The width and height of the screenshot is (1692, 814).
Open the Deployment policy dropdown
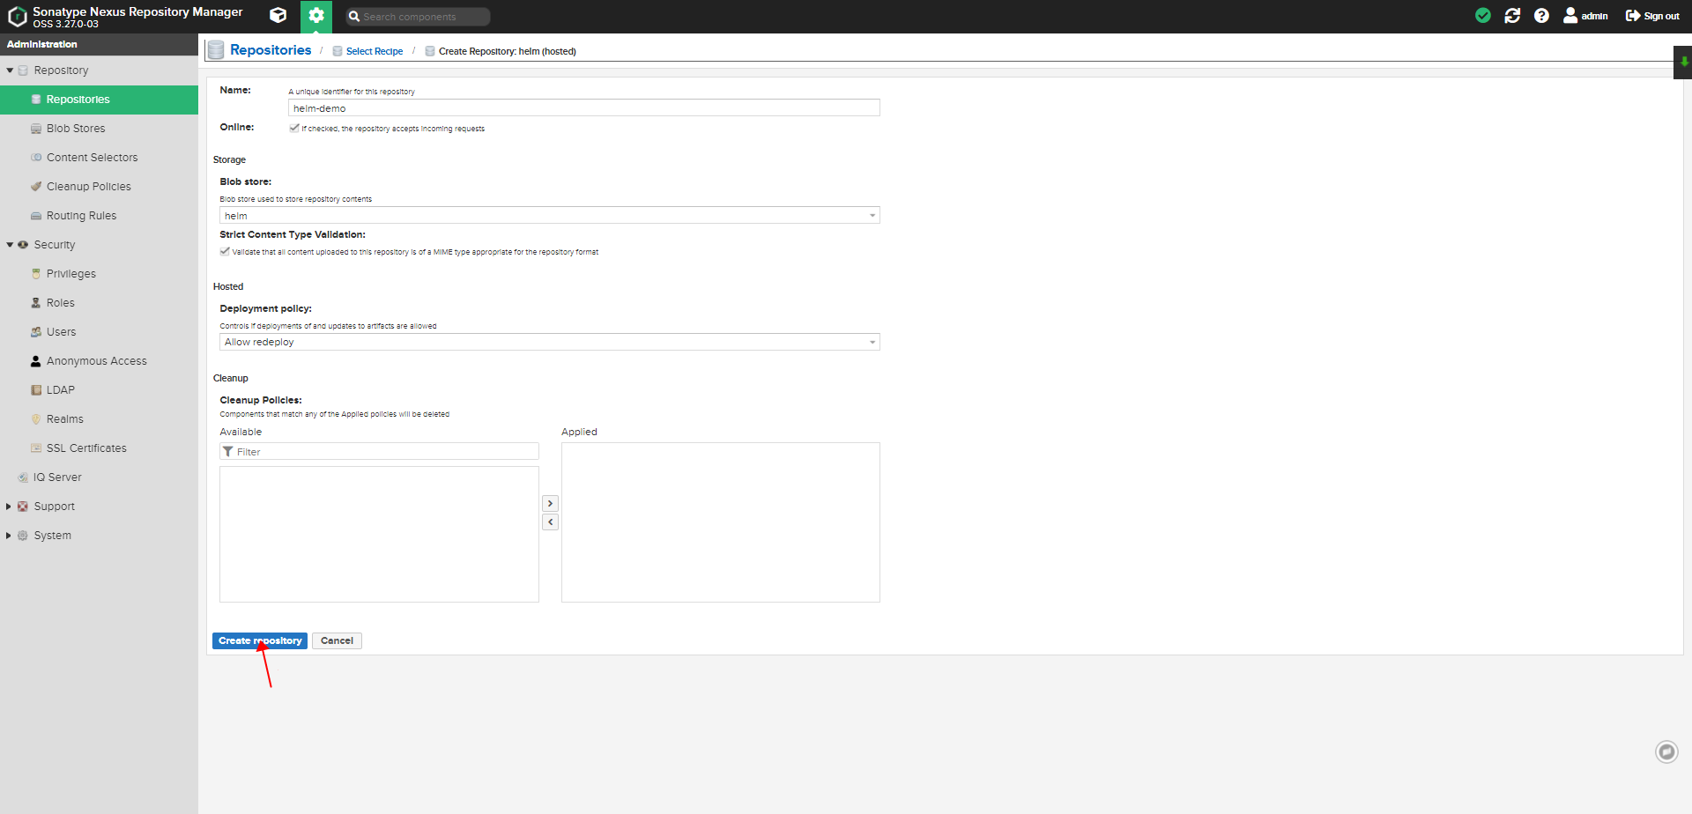(550, 342)
